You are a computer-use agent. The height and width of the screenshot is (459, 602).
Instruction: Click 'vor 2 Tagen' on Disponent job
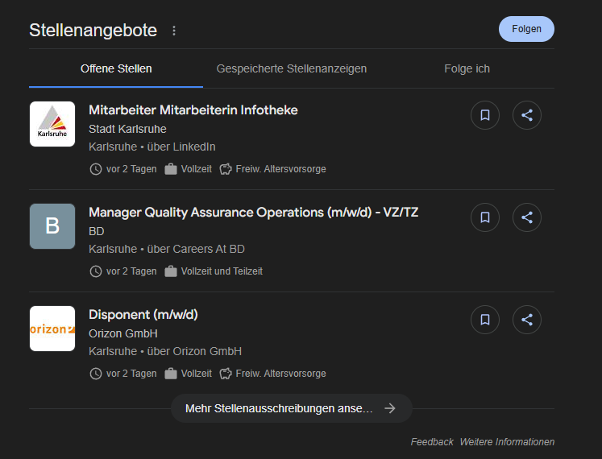(x=131, y=374)
